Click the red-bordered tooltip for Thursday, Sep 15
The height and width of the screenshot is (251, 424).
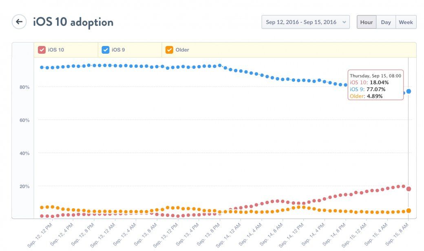coord(375,85)
